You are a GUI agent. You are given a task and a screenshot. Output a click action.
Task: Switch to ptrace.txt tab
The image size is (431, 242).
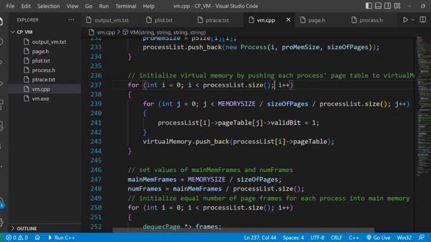pos(213,20)
